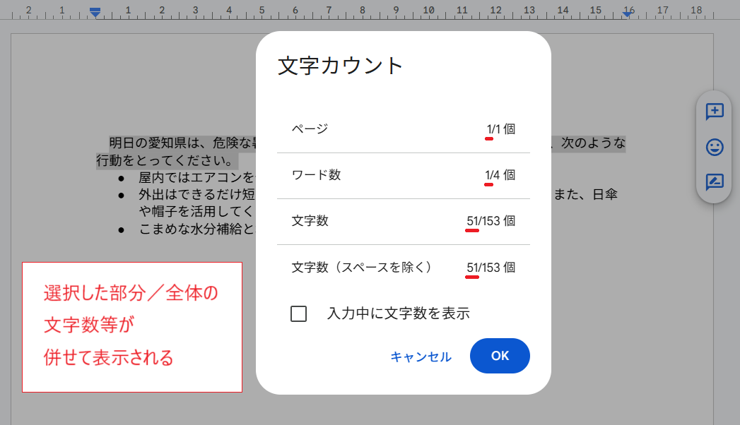Click the number 10 on the ruler
The image size is (740, 425).
pyautogui.click(x=428, y=10)
